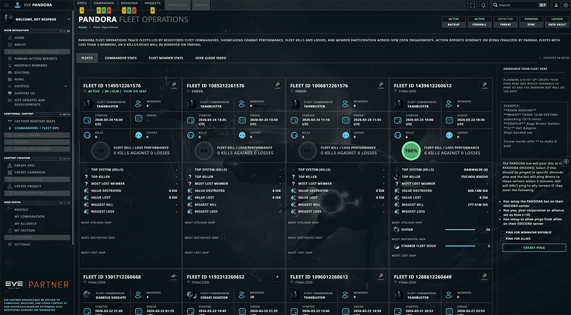Click the Campaigns red count badge
The image size is (571, 315).
[109, 10]
